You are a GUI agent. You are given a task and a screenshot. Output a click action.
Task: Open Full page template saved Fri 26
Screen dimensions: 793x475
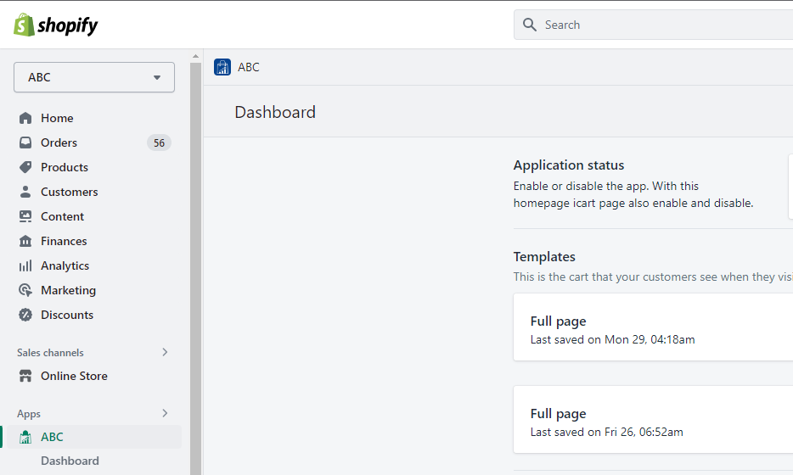pyautogui.click(x=653, y=419)
